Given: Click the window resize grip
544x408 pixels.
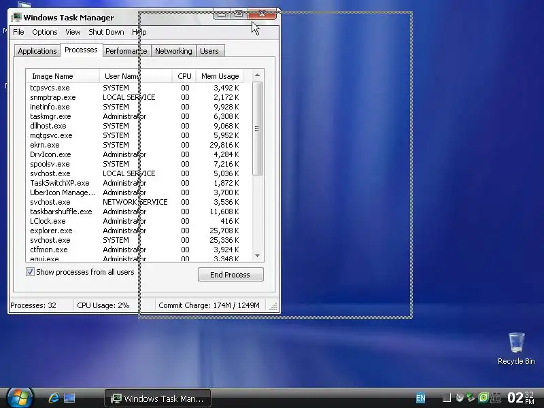Looking at the screenshot, I should [273, 307].
